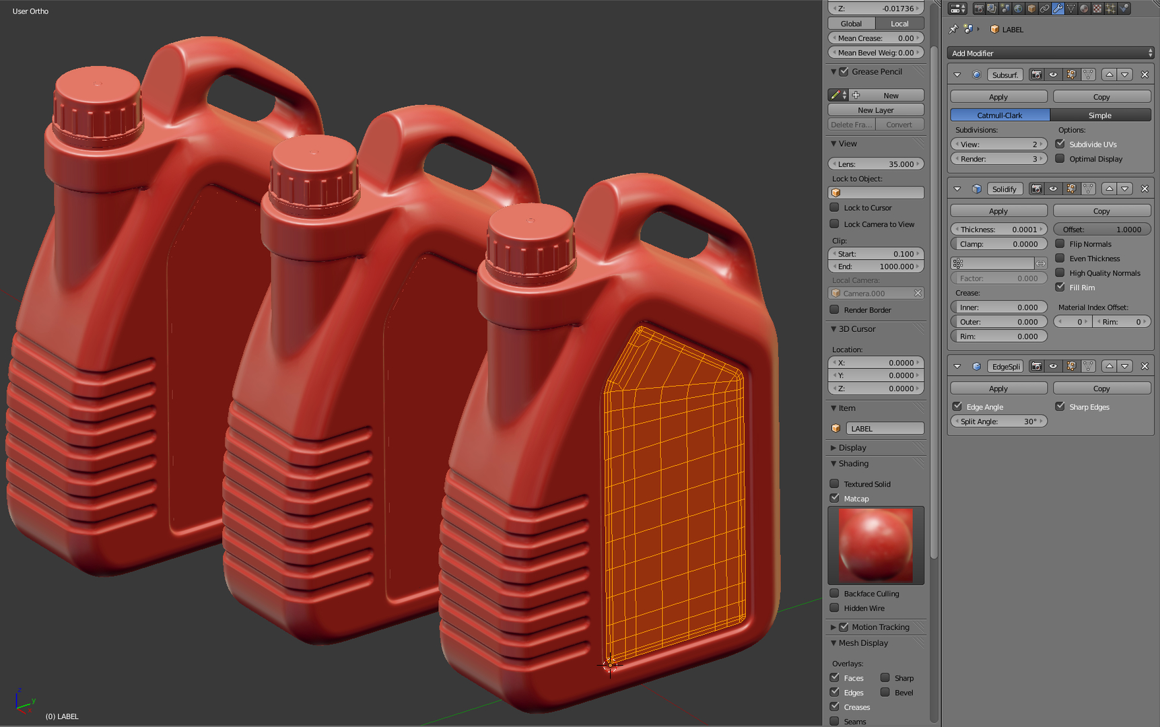Click the pin icon in the properties breadcrumb
1160x727 pixels.
(953, 29)
